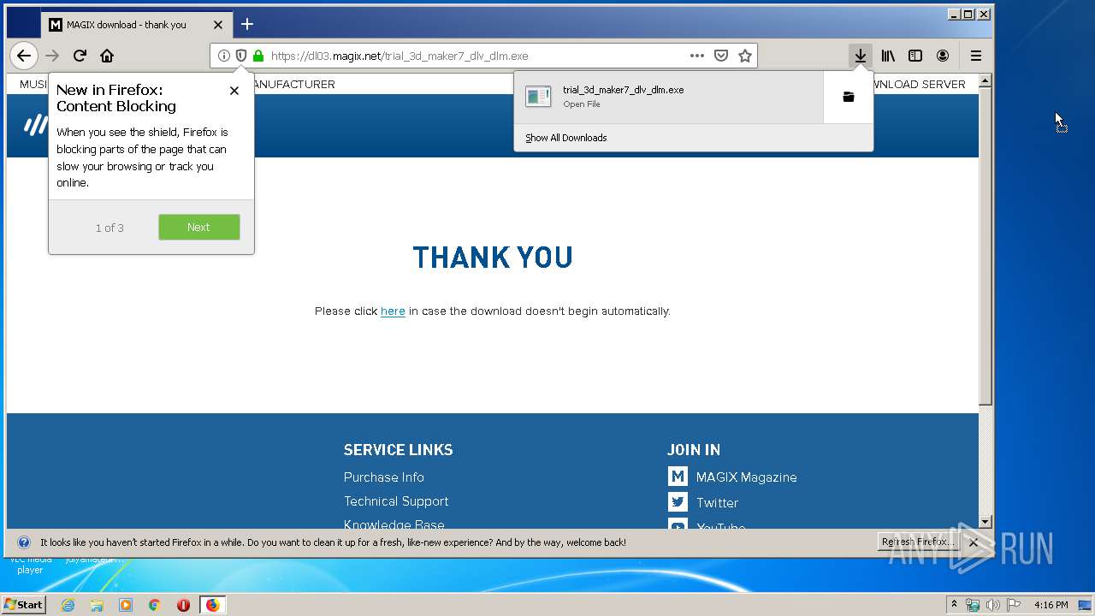1095x616 pixels.
Task: Open a new tab
Action: (x=247, y=24)
